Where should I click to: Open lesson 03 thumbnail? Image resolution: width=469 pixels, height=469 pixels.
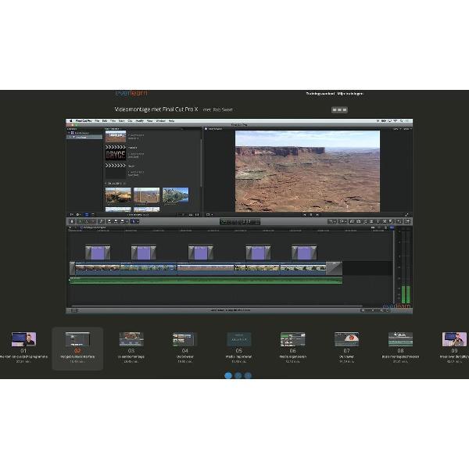[x=131, y=339]
